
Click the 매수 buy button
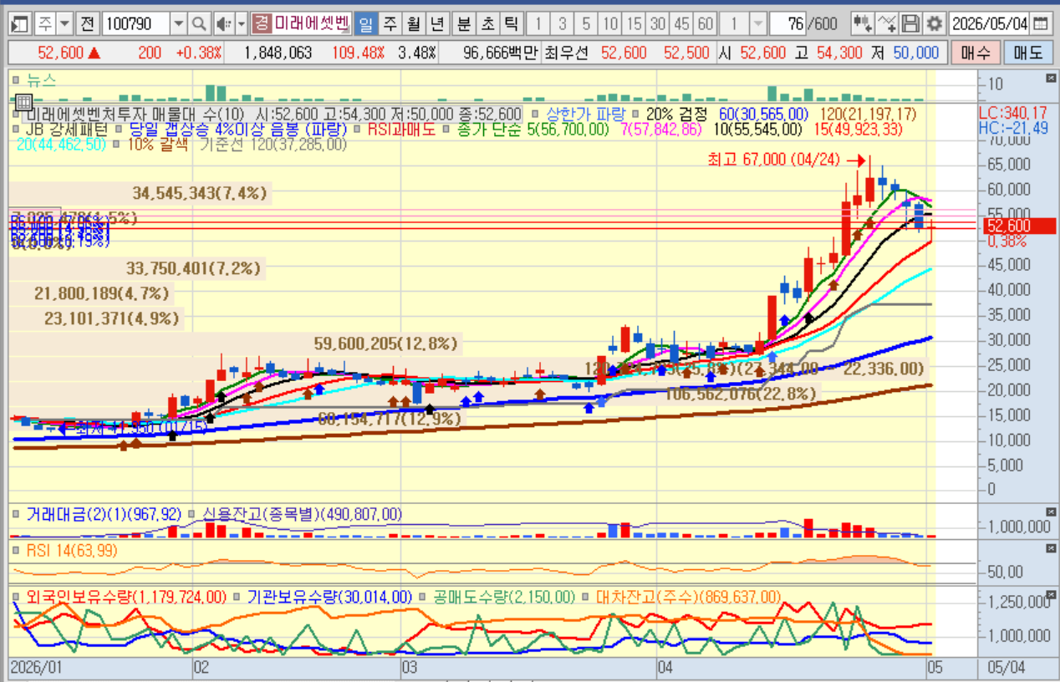(975, 53)
